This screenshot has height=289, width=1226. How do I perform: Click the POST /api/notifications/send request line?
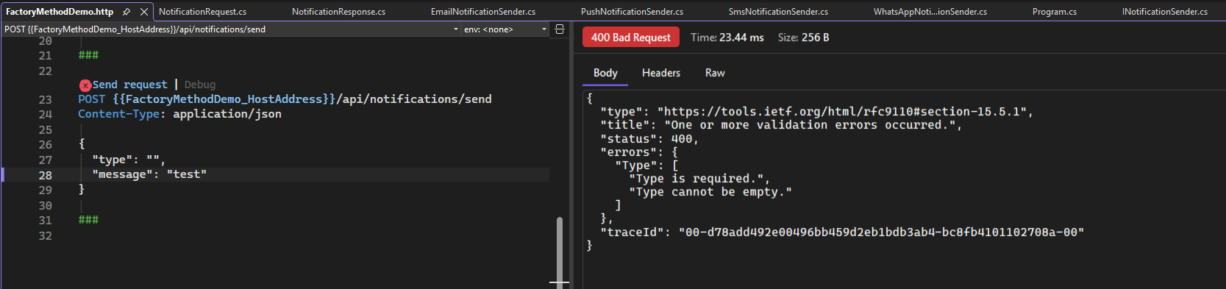pos(285,99)
